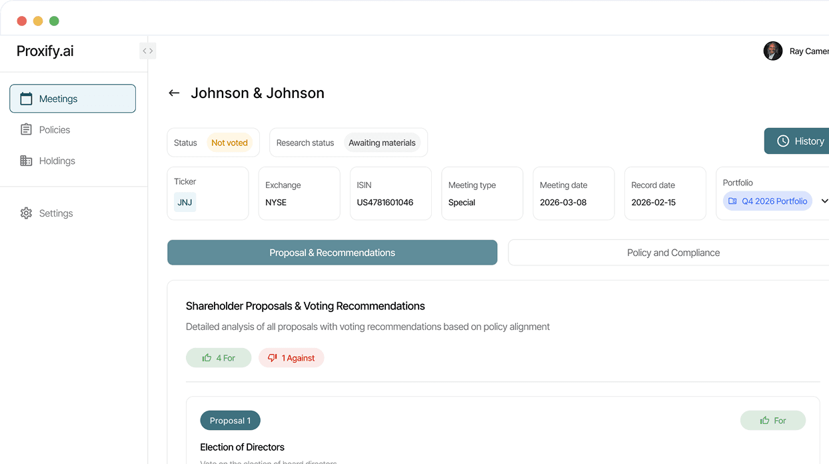The width and height of the screenshot is (829, 464).
Task: Click the Johnson & Johnson page title
Action: coord(258,93)
